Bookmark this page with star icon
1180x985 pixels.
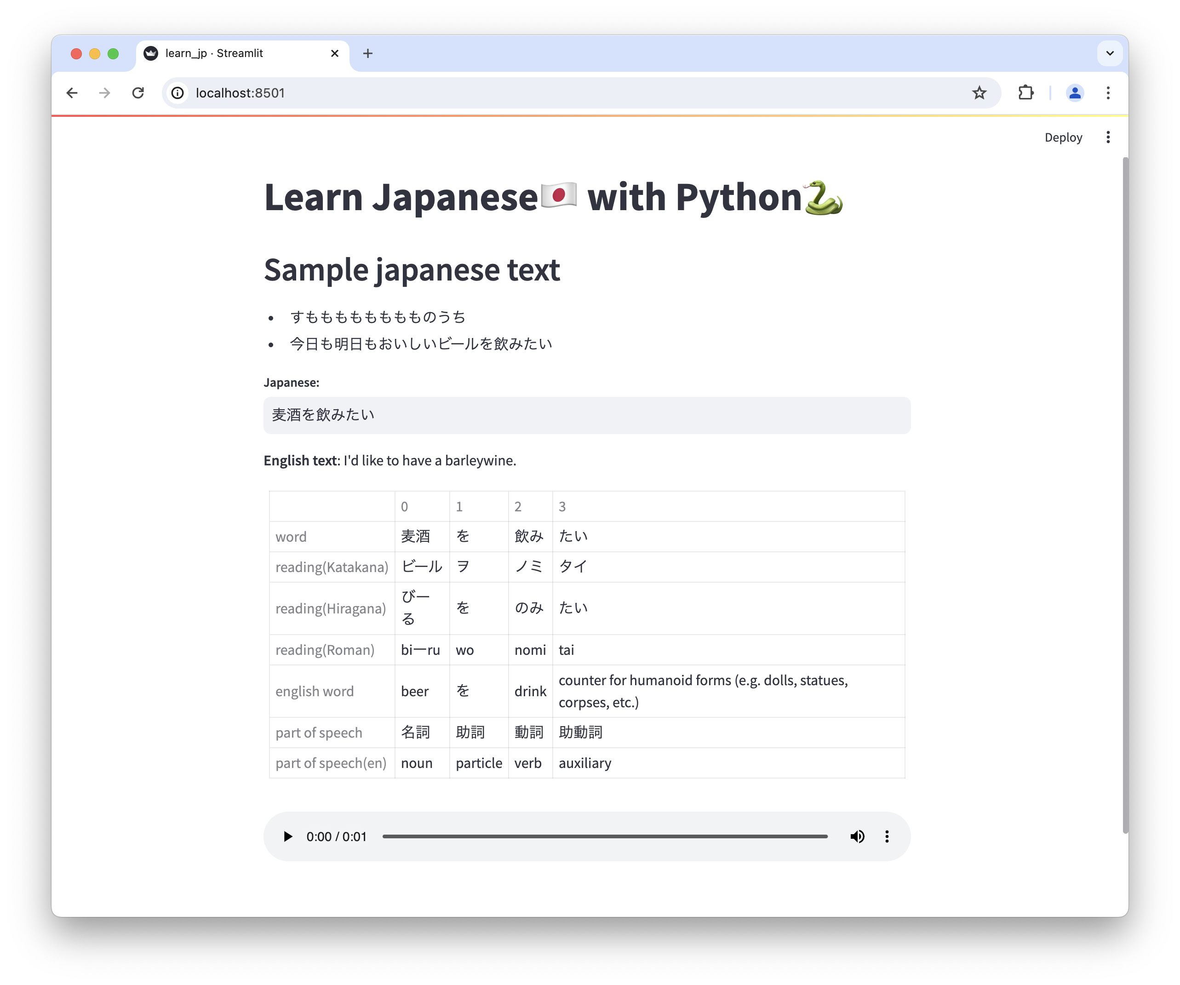click(979, 93)
